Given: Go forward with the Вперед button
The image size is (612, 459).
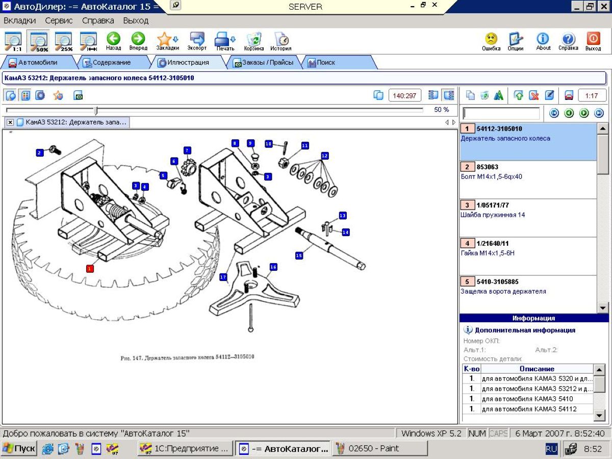Looking at the screenshot, I should 138,41.
